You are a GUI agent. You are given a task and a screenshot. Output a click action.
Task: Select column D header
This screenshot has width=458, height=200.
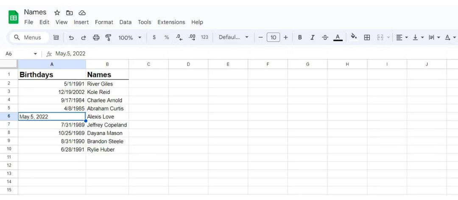point(188,64)
